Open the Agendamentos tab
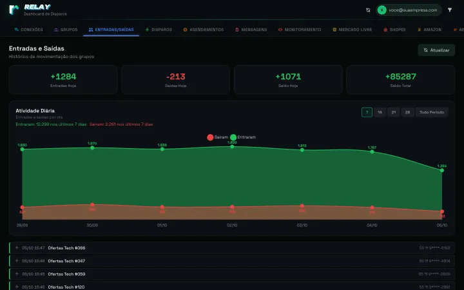This screenshot has width=464, height=290. pyautogui.click(x=203, y=30)
